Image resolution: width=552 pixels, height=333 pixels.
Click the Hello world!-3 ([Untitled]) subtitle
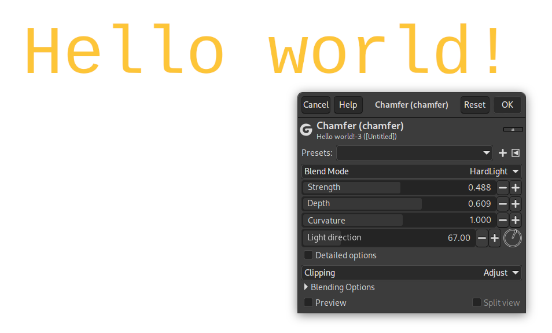[x=356, y=137]
